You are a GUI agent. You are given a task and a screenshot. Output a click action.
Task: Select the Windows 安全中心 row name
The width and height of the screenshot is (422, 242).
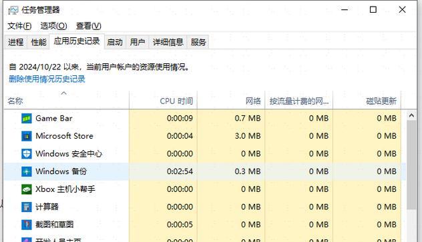click(69, 154)
